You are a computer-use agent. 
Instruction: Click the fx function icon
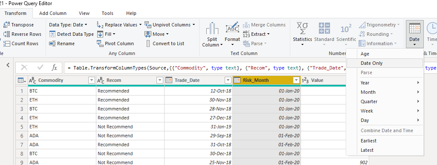click(54, 67)
